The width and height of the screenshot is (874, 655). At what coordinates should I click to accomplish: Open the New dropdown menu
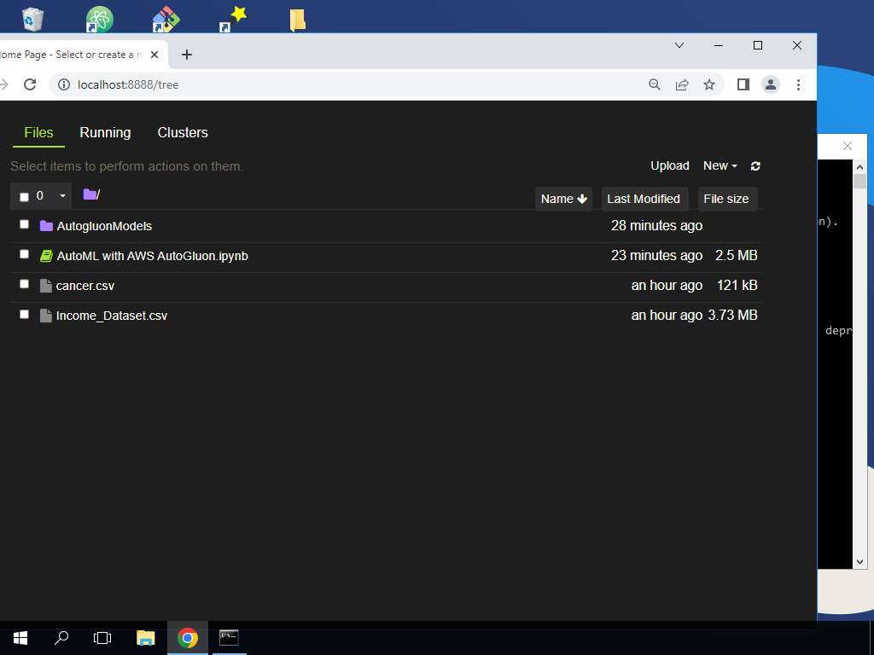pos(720,166)
